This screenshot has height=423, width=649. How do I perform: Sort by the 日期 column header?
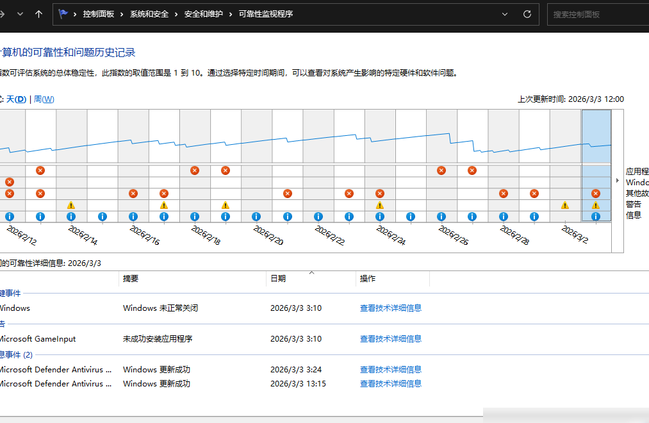point(311,279)
